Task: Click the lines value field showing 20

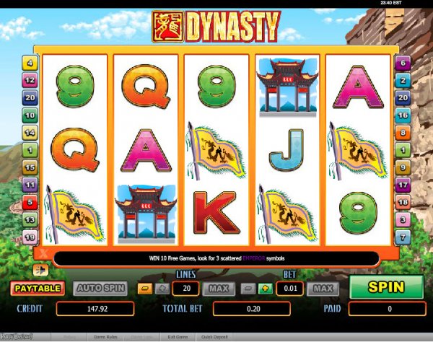Action: click(186, 289)
